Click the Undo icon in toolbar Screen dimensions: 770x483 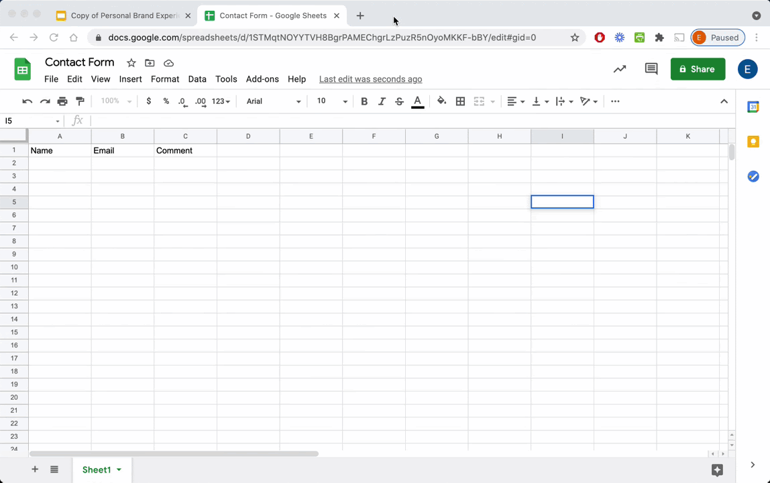pos(27,101)
